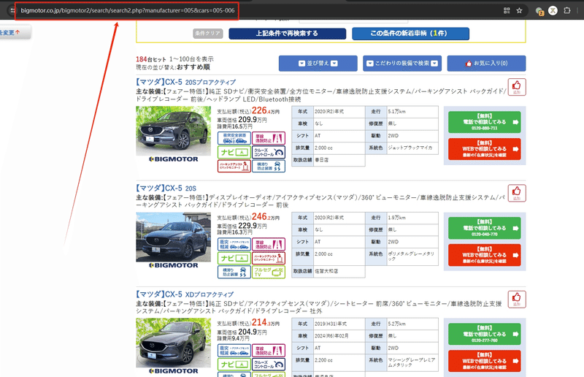584x377 pixels.
Task: Click ジェットブラックマイカ color cell
Action: tap(412, 148)
